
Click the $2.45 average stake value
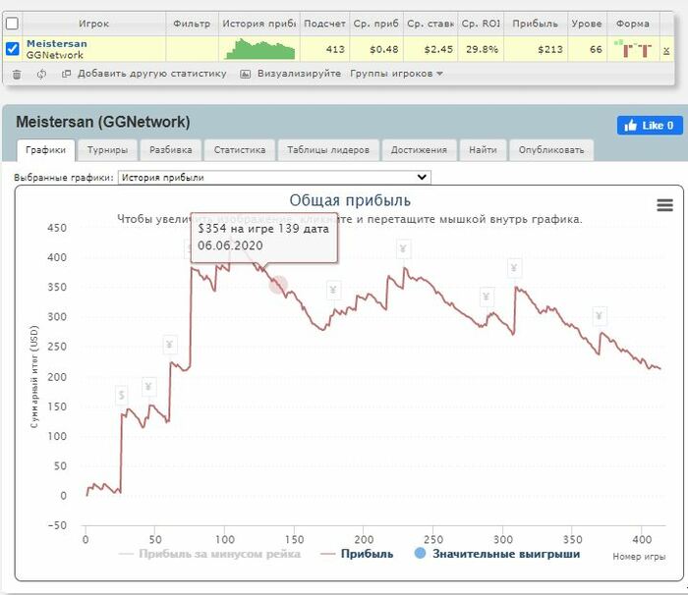(438, 49)
